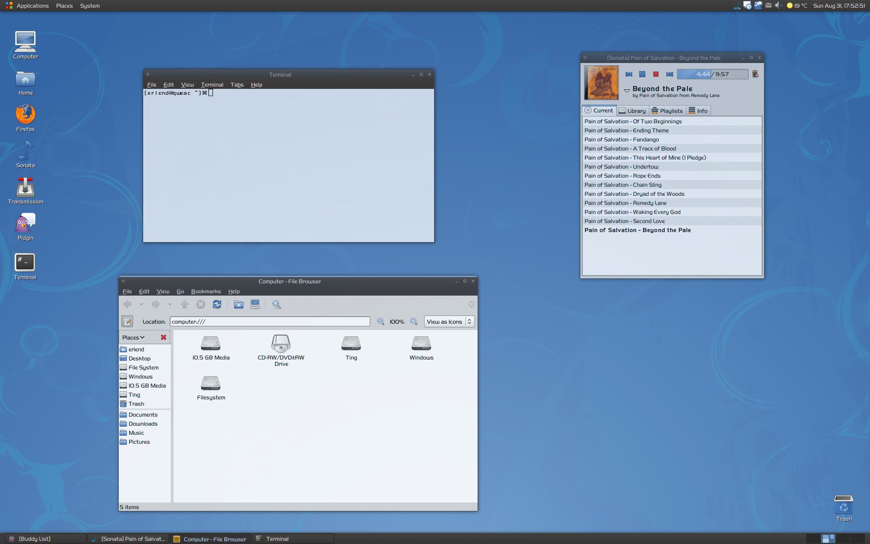The height and width of the screenshot is (544, 870).
Task: Open the System menu in top panel
Action: click(x=90, y=5)
